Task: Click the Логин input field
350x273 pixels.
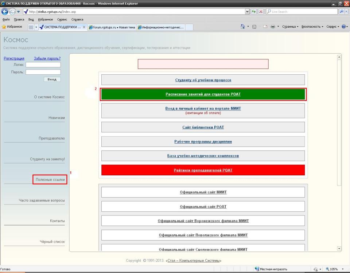Action: click(43, 65)
